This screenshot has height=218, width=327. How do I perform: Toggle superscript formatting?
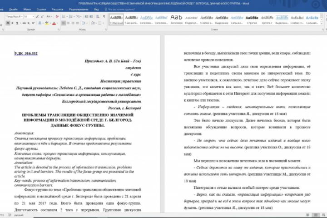tap(33, 23)
